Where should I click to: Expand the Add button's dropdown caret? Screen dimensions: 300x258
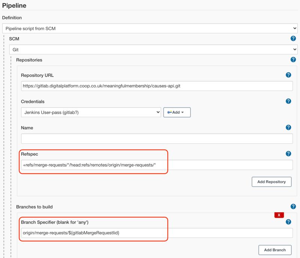[x=181, y=112]
